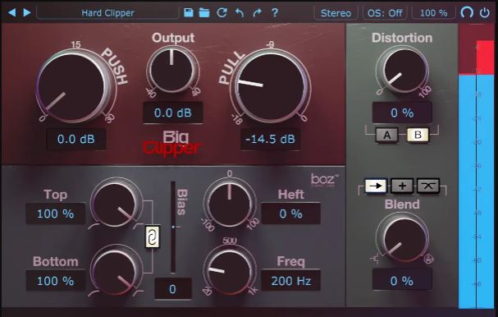Screen dimensions: 498x317
Task: Toggle the Top/Bottom link button
Action: (153, 237)
